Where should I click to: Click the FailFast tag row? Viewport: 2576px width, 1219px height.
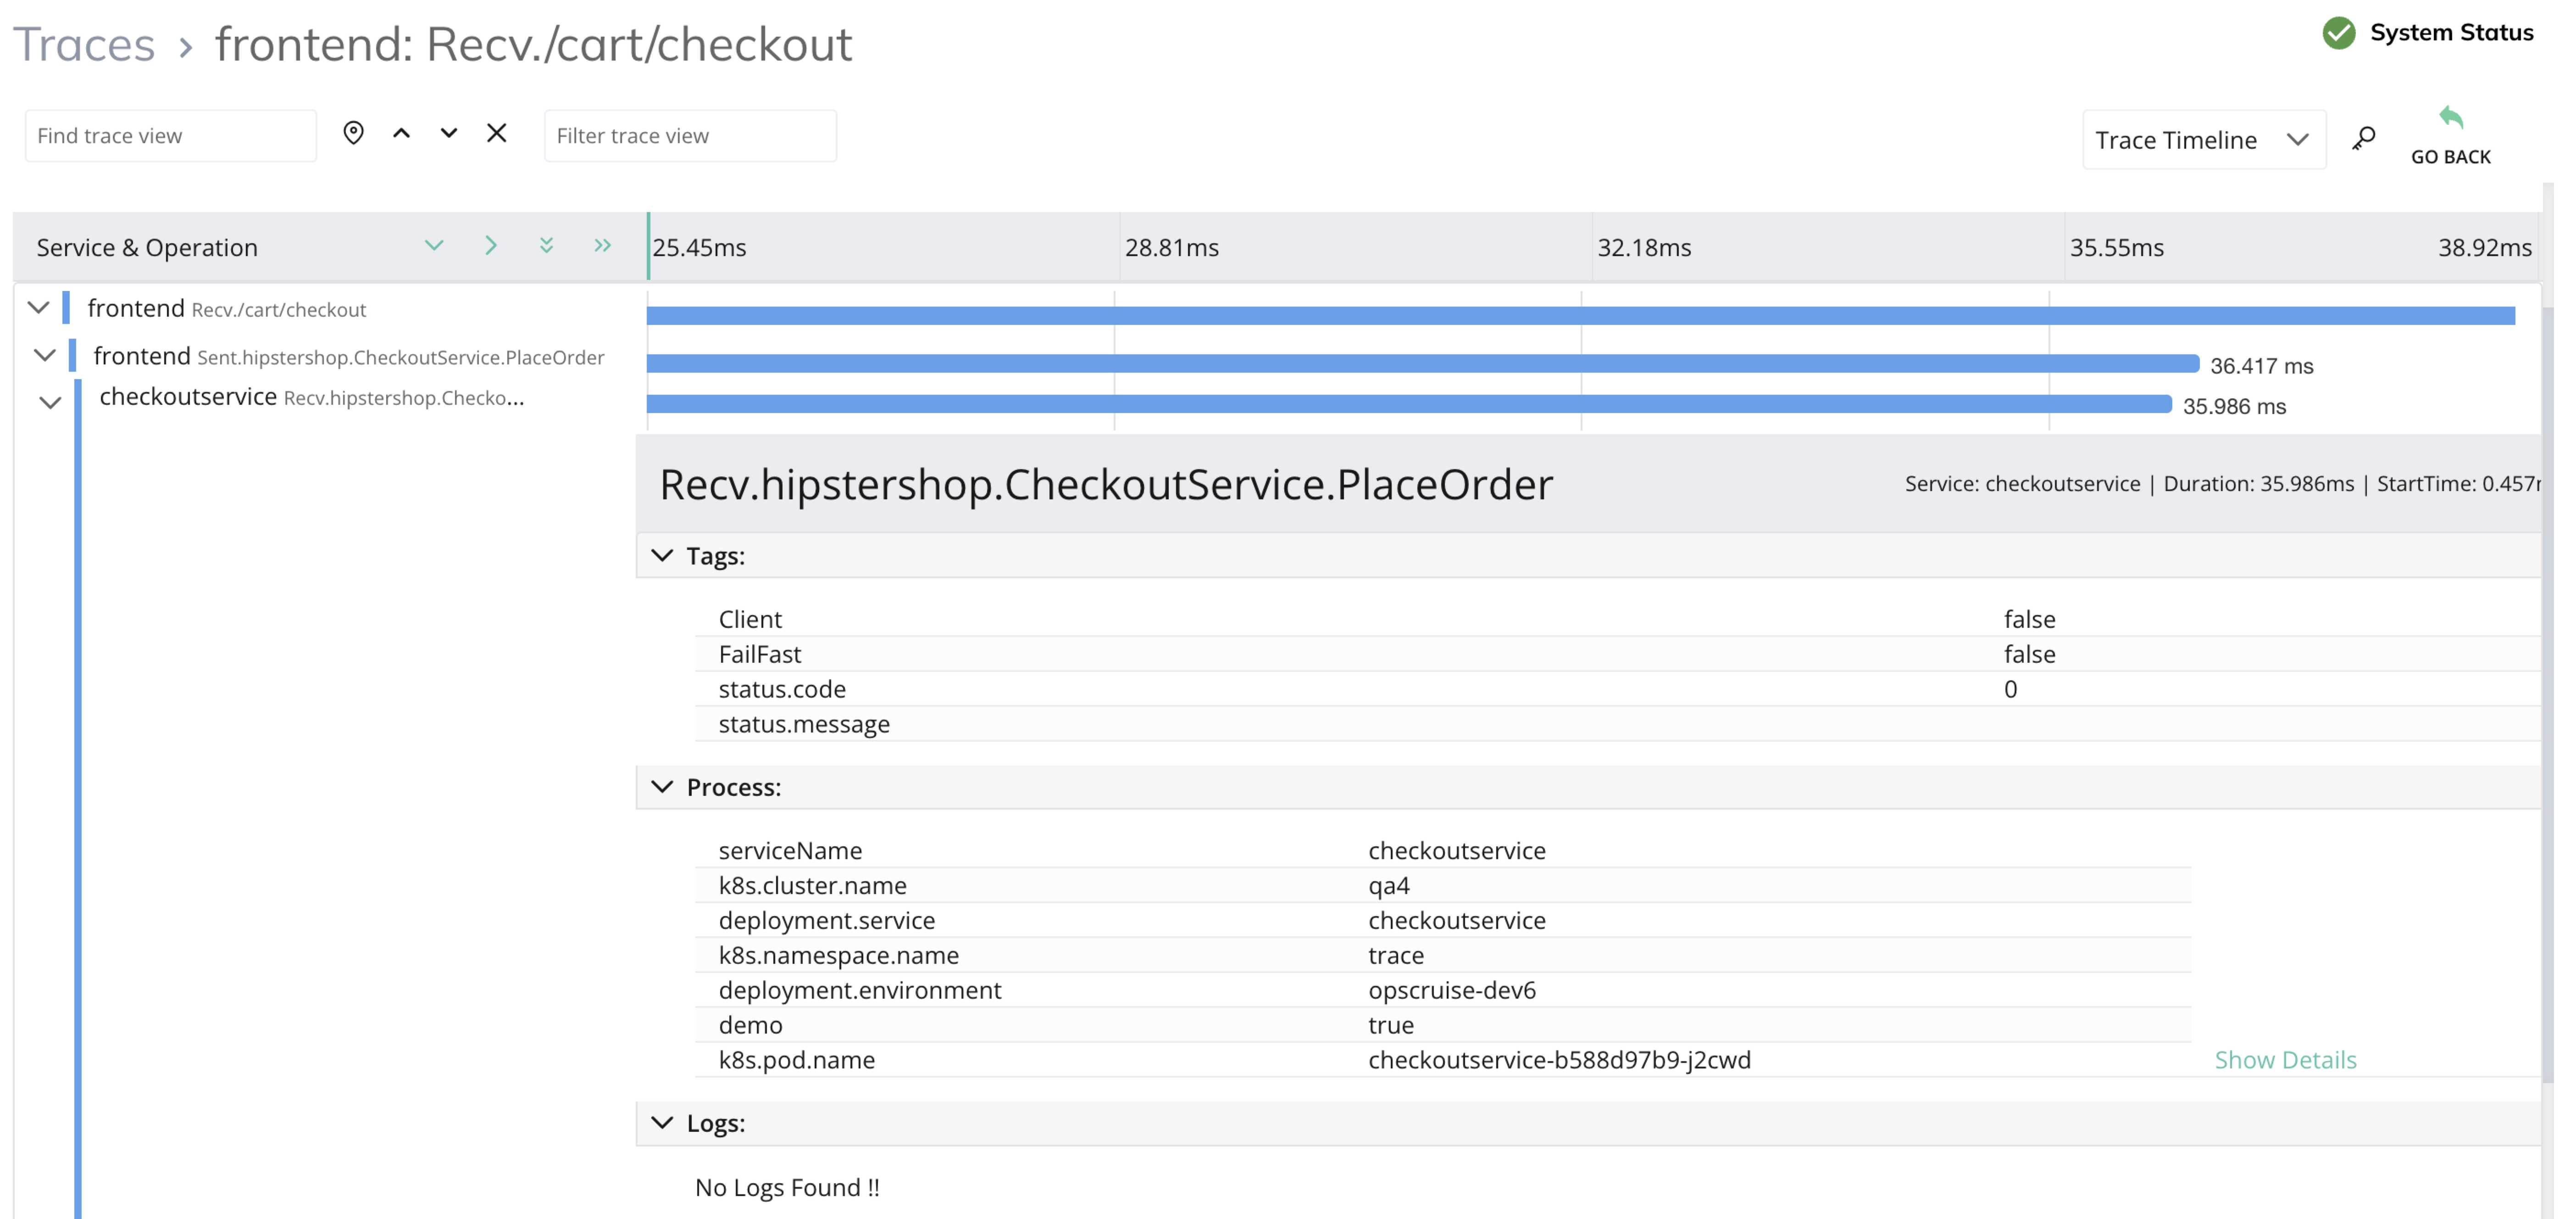tap(1617, 654)
